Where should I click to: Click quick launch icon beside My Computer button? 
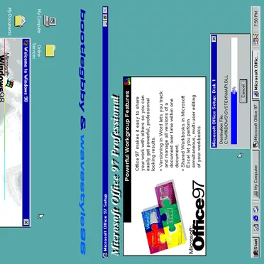click(x=256, y=209)
